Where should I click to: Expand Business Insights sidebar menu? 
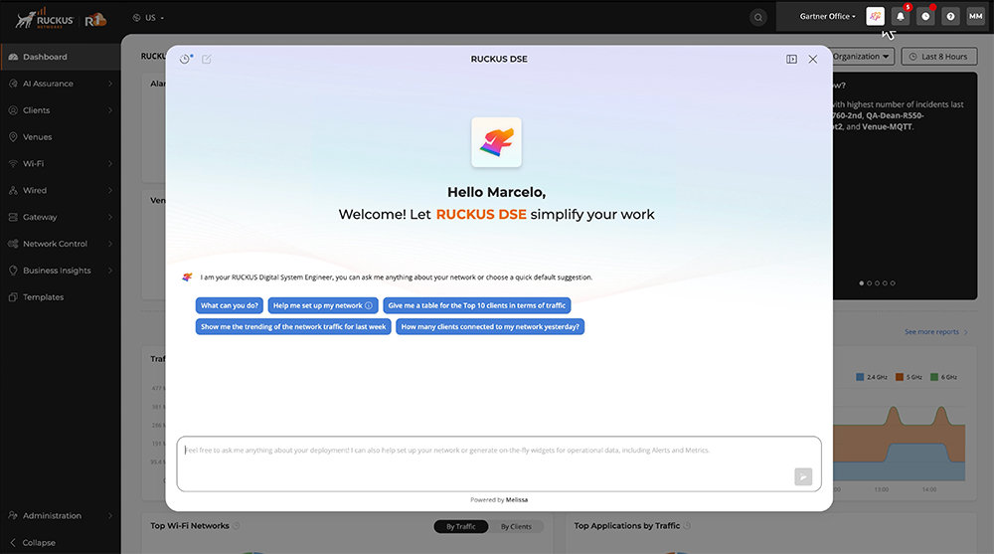pyautogui.click(x=61, y=270)
